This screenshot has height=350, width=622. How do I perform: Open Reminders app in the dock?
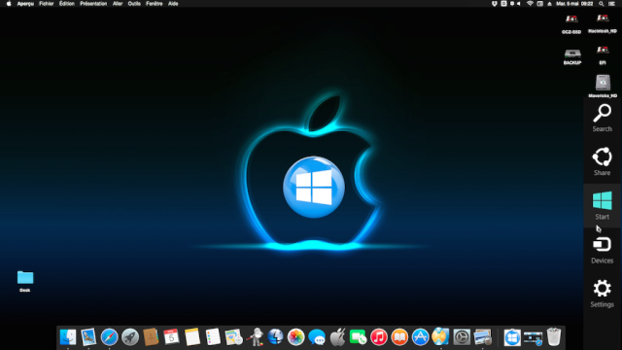[213, 337]
